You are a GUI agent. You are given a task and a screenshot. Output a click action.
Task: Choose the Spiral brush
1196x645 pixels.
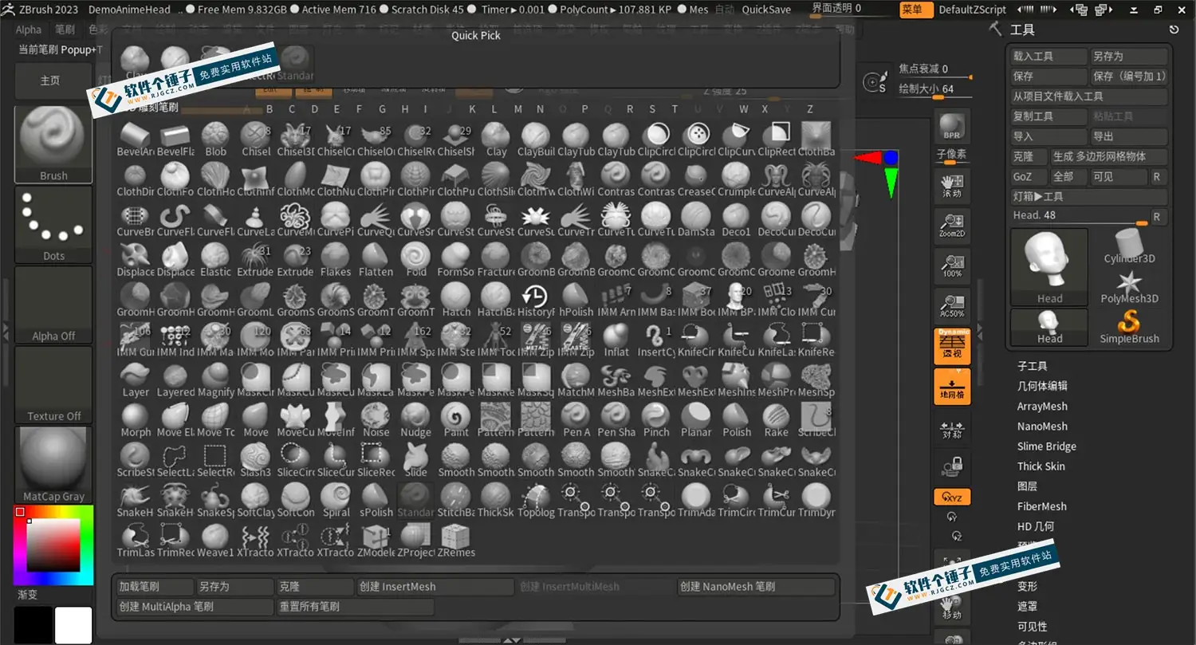(x=336, y=501)
